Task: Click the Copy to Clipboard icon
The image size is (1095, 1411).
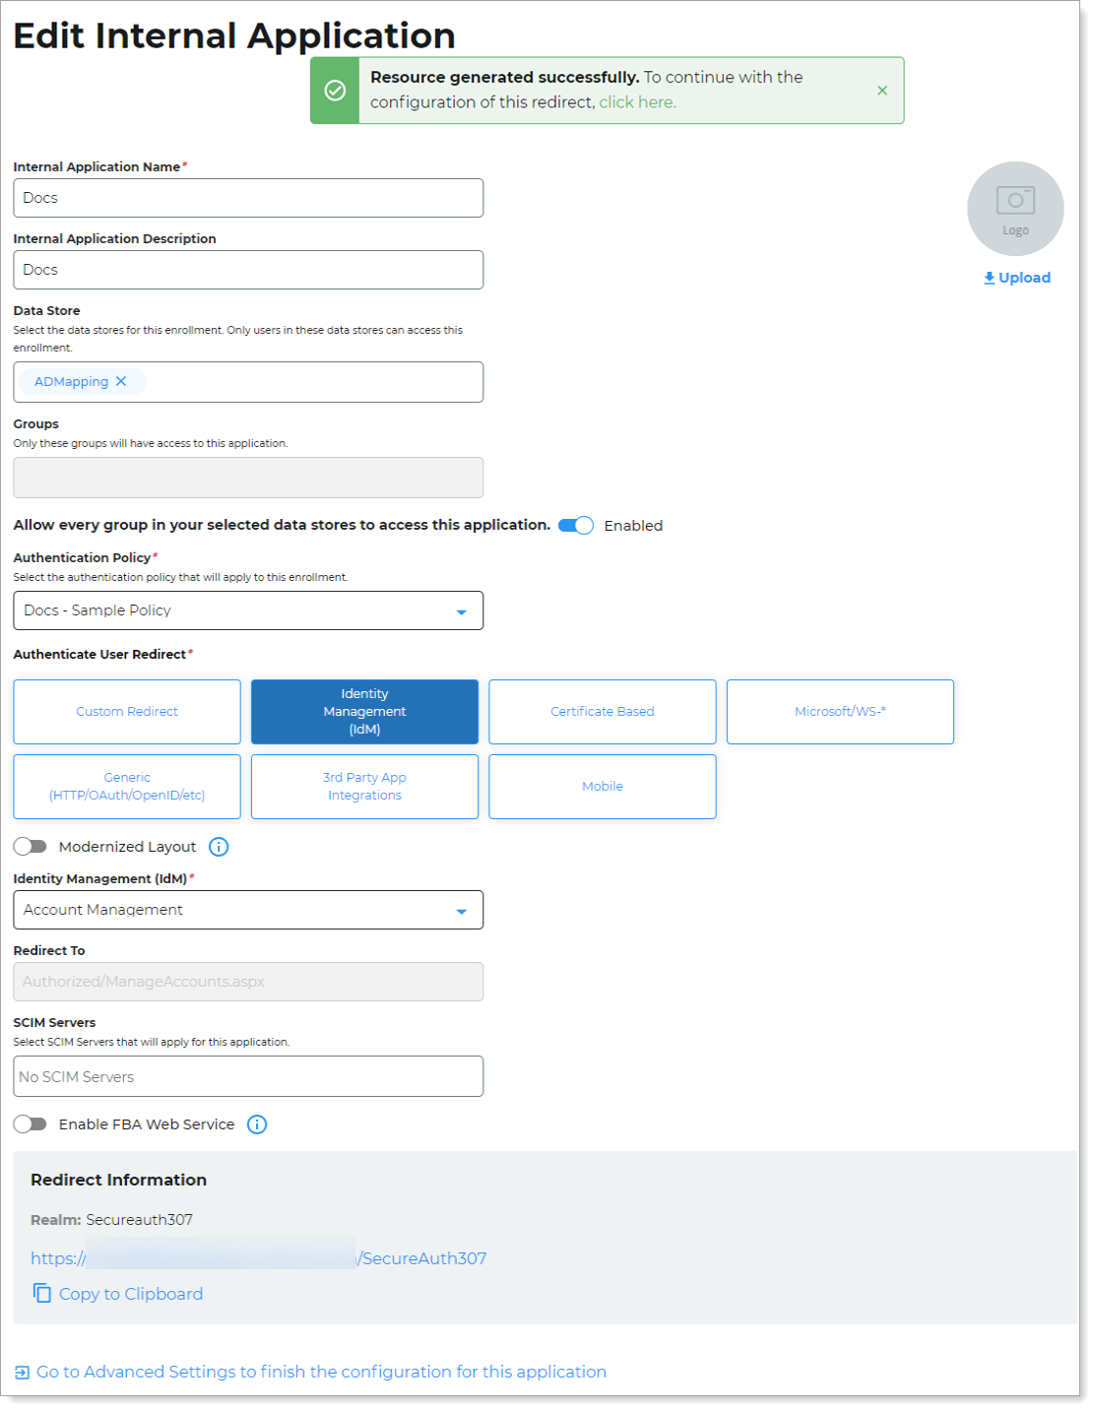Action: [x=41, y=1293]
